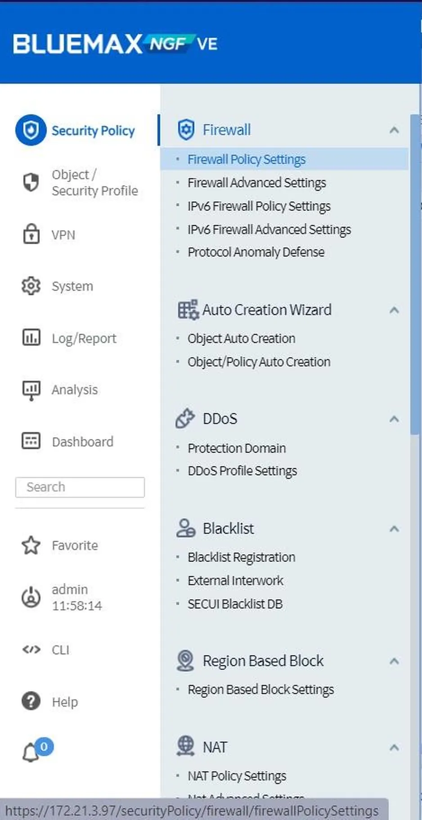The height and width of the screenshot is (820, 422).
Task: Open Object/Policy Auto Creation
Action: point(259,362)
